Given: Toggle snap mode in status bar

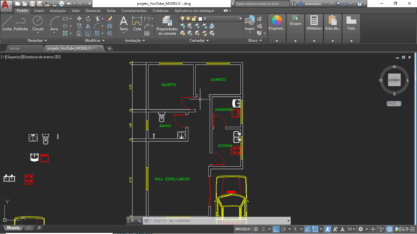Looking at the screenshot, I should tap(263, 229).
